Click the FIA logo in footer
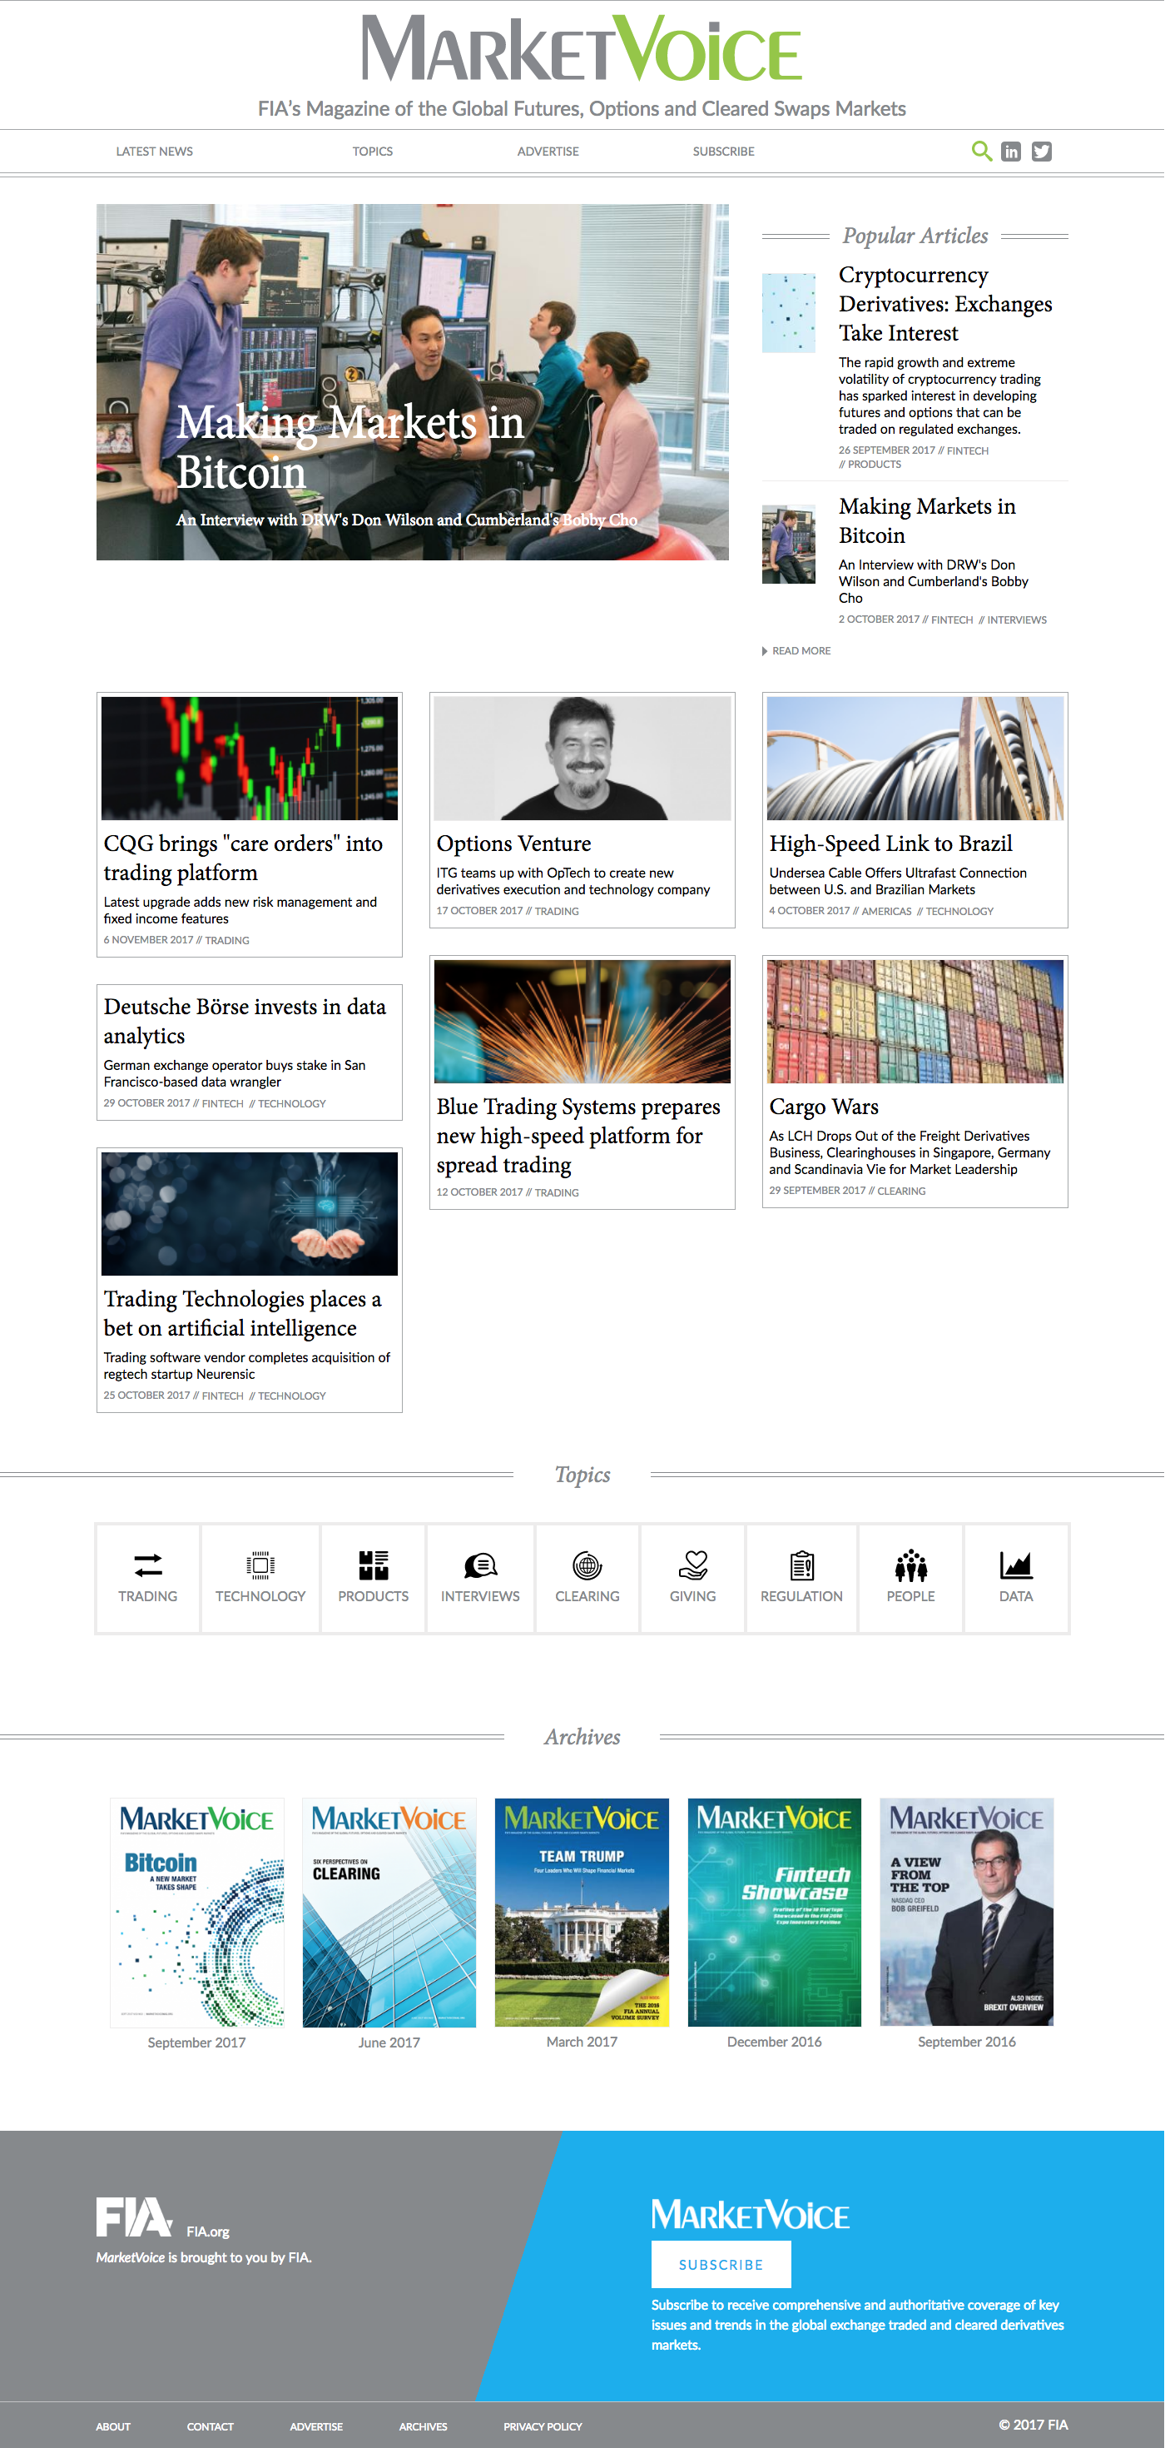The image size is (1165, 2448). (x=134, y=2217)
